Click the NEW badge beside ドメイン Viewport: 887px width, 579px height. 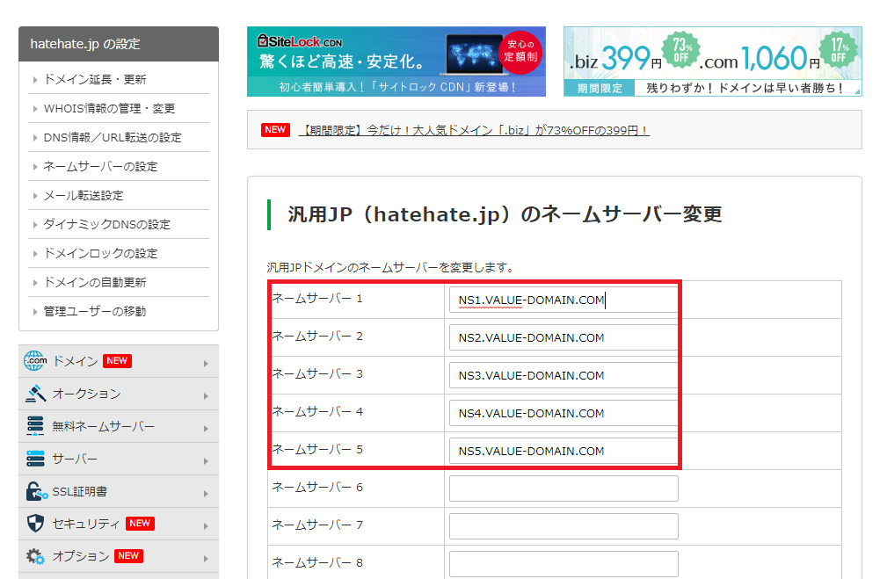click(117, 361)
